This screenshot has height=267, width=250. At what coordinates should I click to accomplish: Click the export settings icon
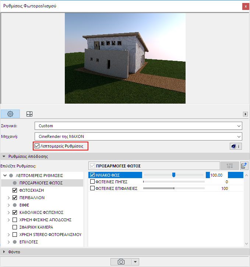click(244, 166)
